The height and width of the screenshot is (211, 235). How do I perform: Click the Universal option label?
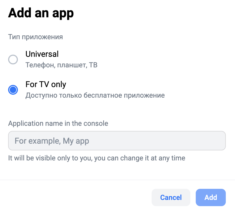tap(42, 54)
